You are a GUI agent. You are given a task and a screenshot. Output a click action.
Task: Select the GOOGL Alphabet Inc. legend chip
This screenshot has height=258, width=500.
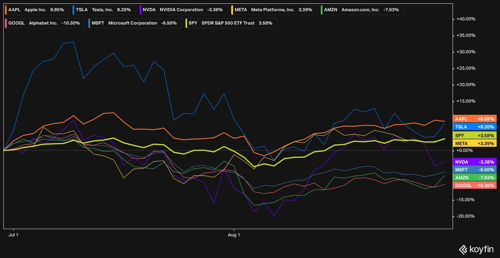tap(45, 23)
